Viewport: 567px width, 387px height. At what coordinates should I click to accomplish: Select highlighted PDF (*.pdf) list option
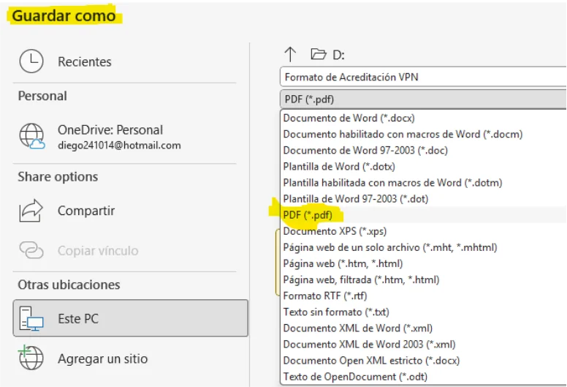424,215
